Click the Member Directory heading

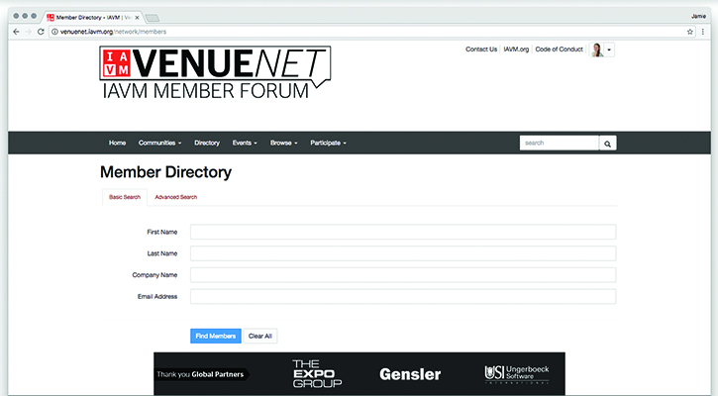click(165, 172)
